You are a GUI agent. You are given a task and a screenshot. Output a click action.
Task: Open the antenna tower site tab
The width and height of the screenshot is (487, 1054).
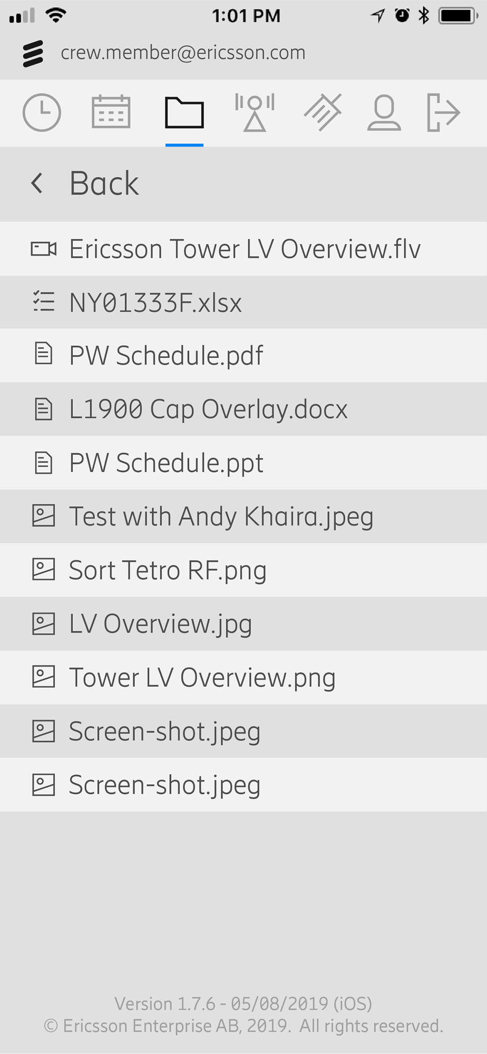(x=255, y=112)
